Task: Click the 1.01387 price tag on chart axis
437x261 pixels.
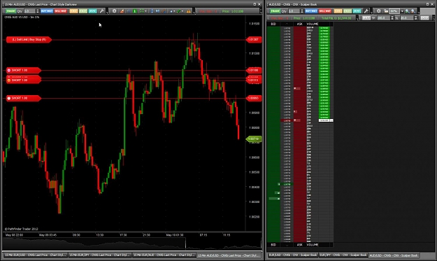Action: (x=254, y=40)
